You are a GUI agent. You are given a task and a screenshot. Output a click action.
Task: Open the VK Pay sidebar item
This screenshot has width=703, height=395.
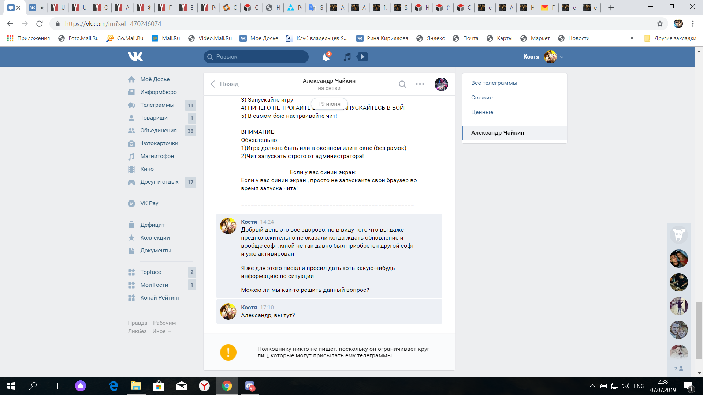(x=149, y=203)
